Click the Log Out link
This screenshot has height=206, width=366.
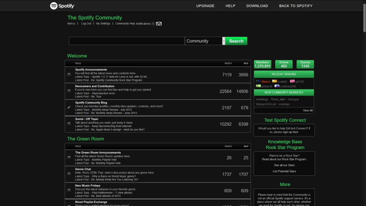pos(86,24)
